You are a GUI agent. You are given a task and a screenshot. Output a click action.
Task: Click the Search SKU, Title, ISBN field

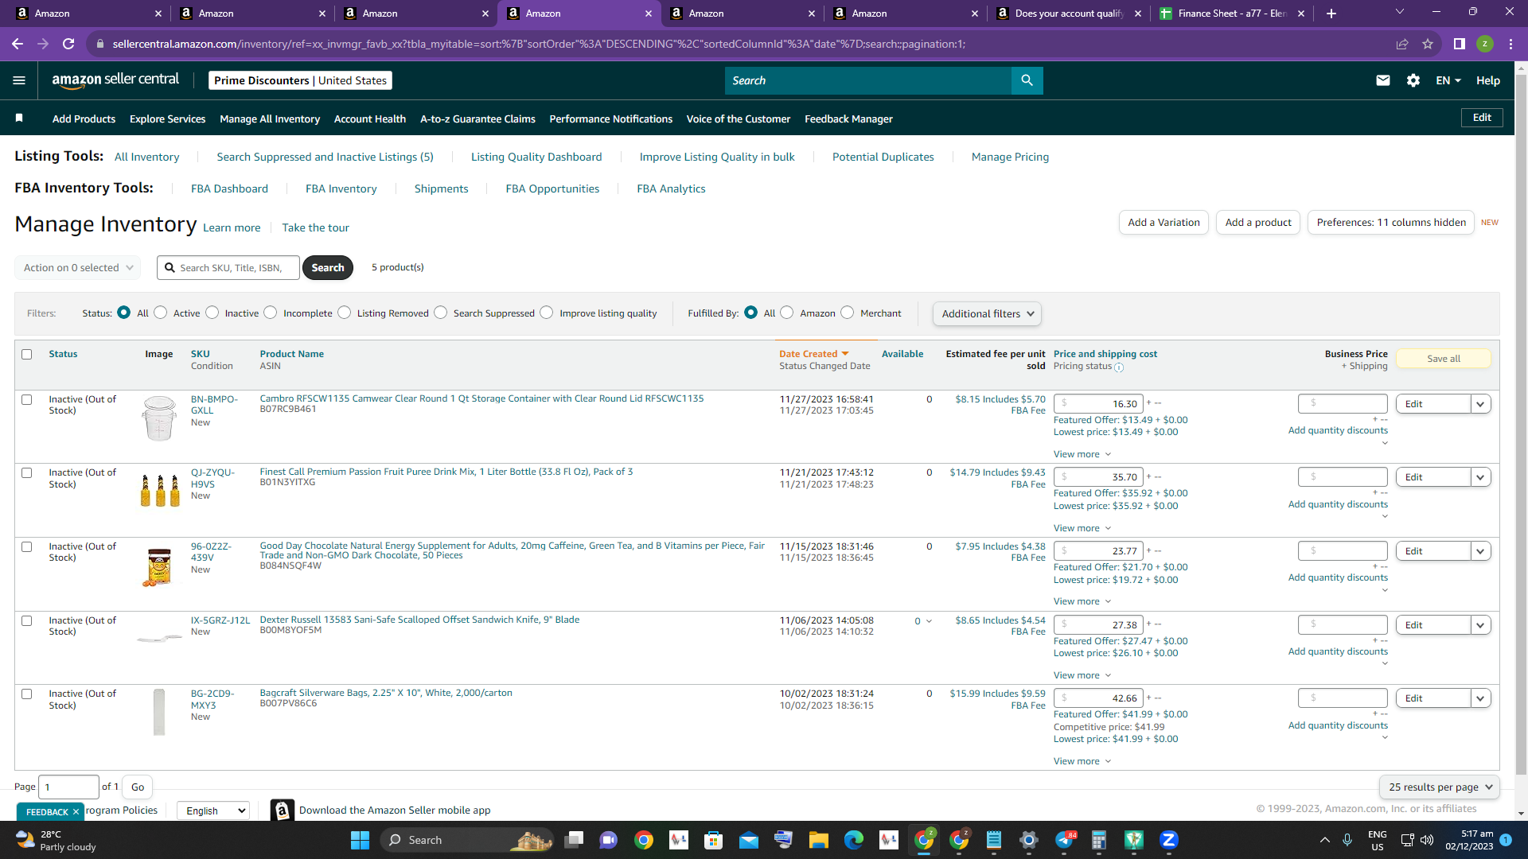[228, 268]
